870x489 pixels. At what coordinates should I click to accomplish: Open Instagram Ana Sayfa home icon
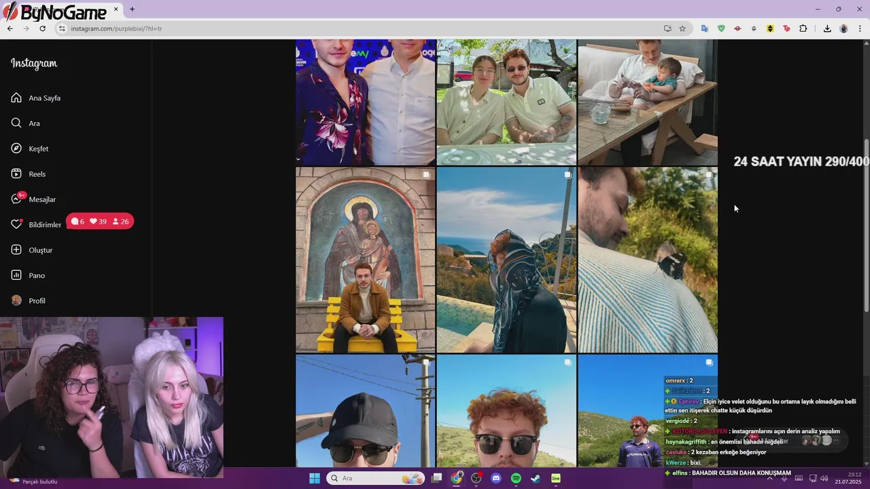(x=16, y=98)
